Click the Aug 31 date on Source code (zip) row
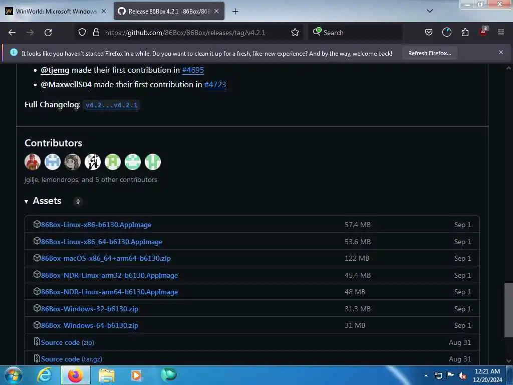This screenshot has height=385, width=513. pos(460,342)
